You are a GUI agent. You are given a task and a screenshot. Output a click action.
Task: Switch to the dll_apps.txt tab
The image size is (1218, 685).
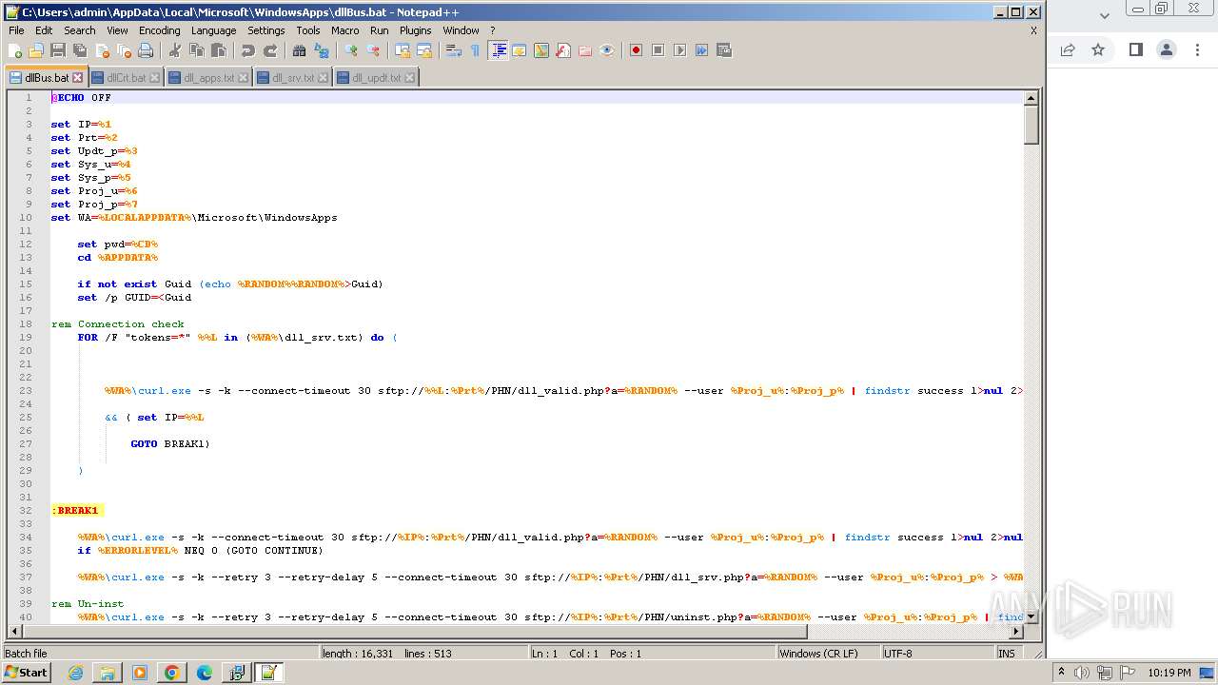208,78
